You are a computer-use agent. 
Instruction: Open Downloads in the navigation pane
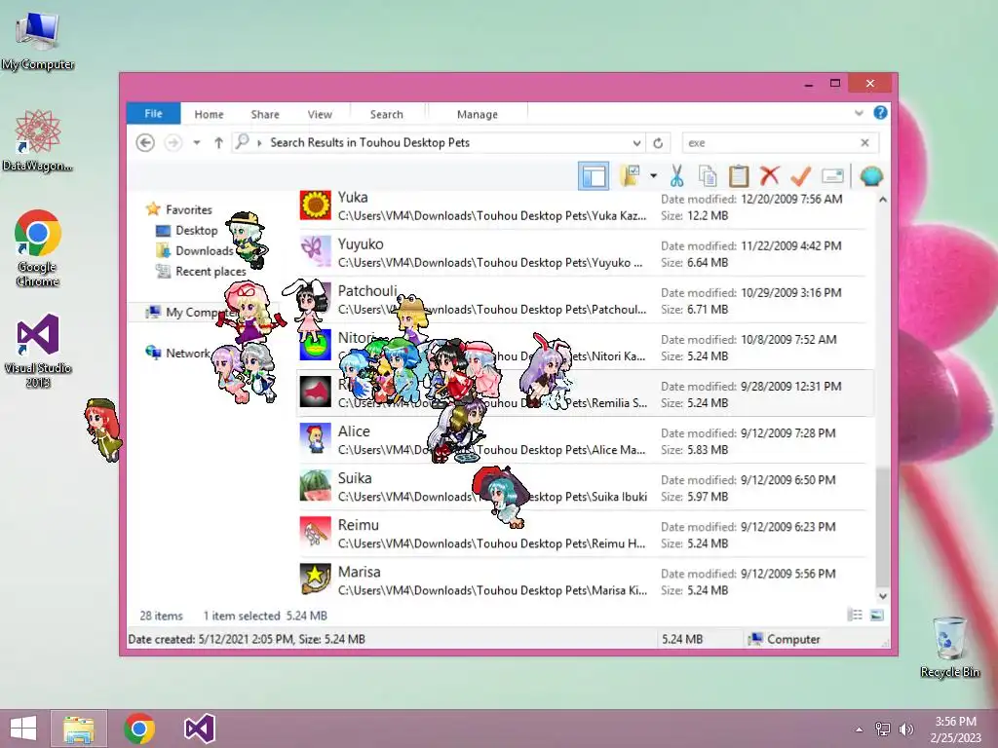pyautogui.click(x=205, y=250)
